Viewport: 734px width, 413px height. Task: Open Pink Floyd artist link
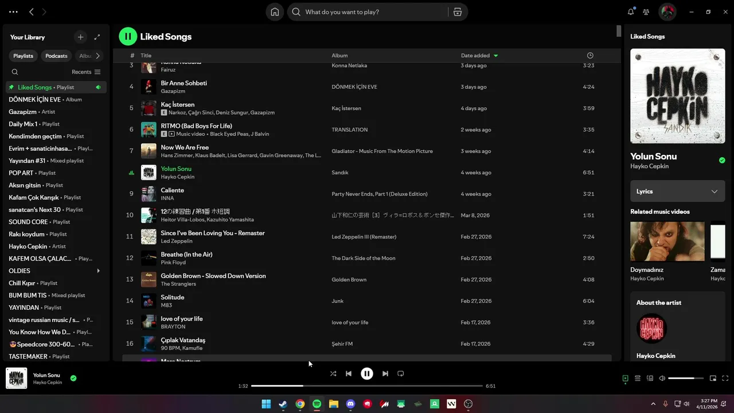(x=173, y=263)
